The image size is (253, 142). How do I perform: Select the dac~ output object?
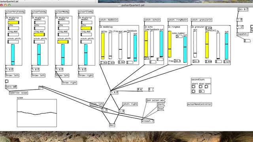pyautogui.click(x=112, y=125)
